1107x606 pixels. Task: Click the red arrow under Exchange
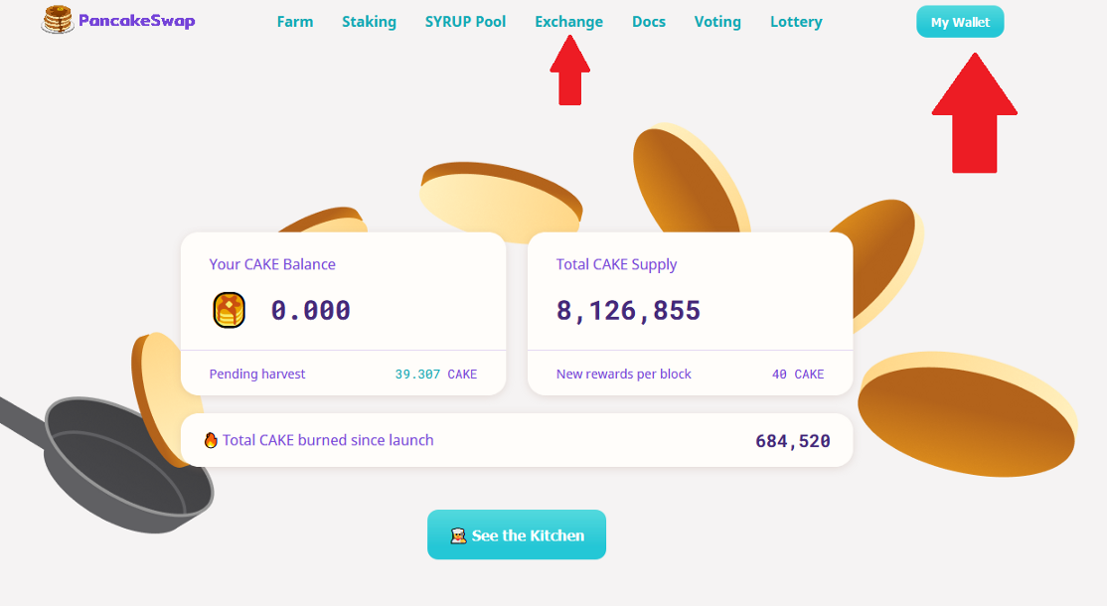pyautogui.click(x=569, y=71)
